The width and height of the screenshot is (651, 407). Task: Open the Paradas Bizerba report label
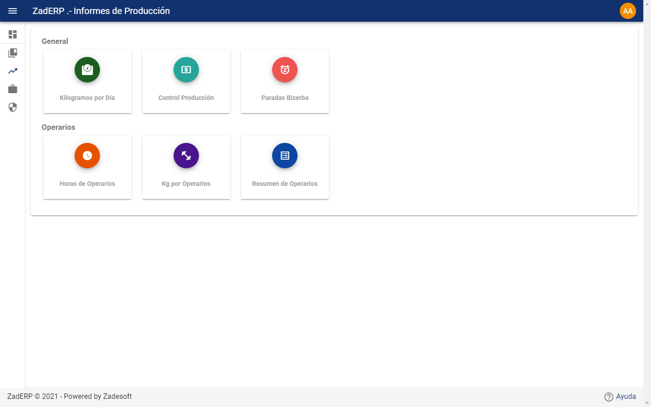(285, 98)
